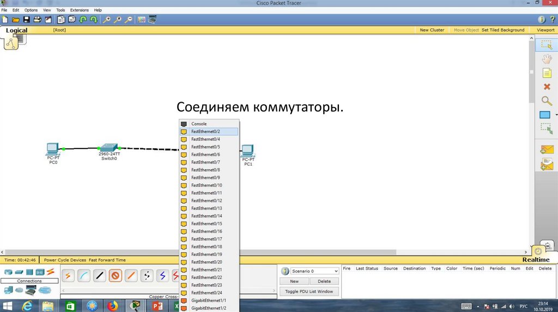Image resolution: width=558 pixels, height=312 pixels.
Task: Click the Print toolbar icon
Action: point(37,20)
